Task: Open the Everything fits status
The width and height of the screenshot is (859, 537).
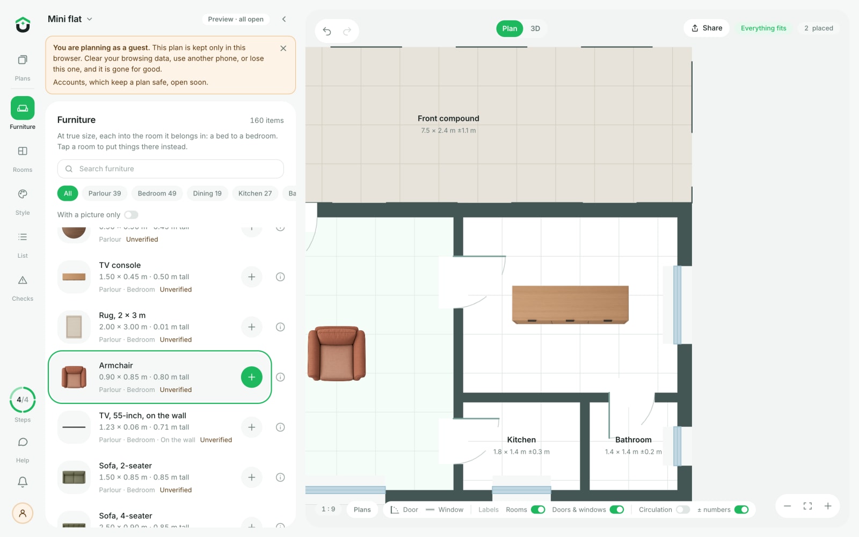Action: 763,28
